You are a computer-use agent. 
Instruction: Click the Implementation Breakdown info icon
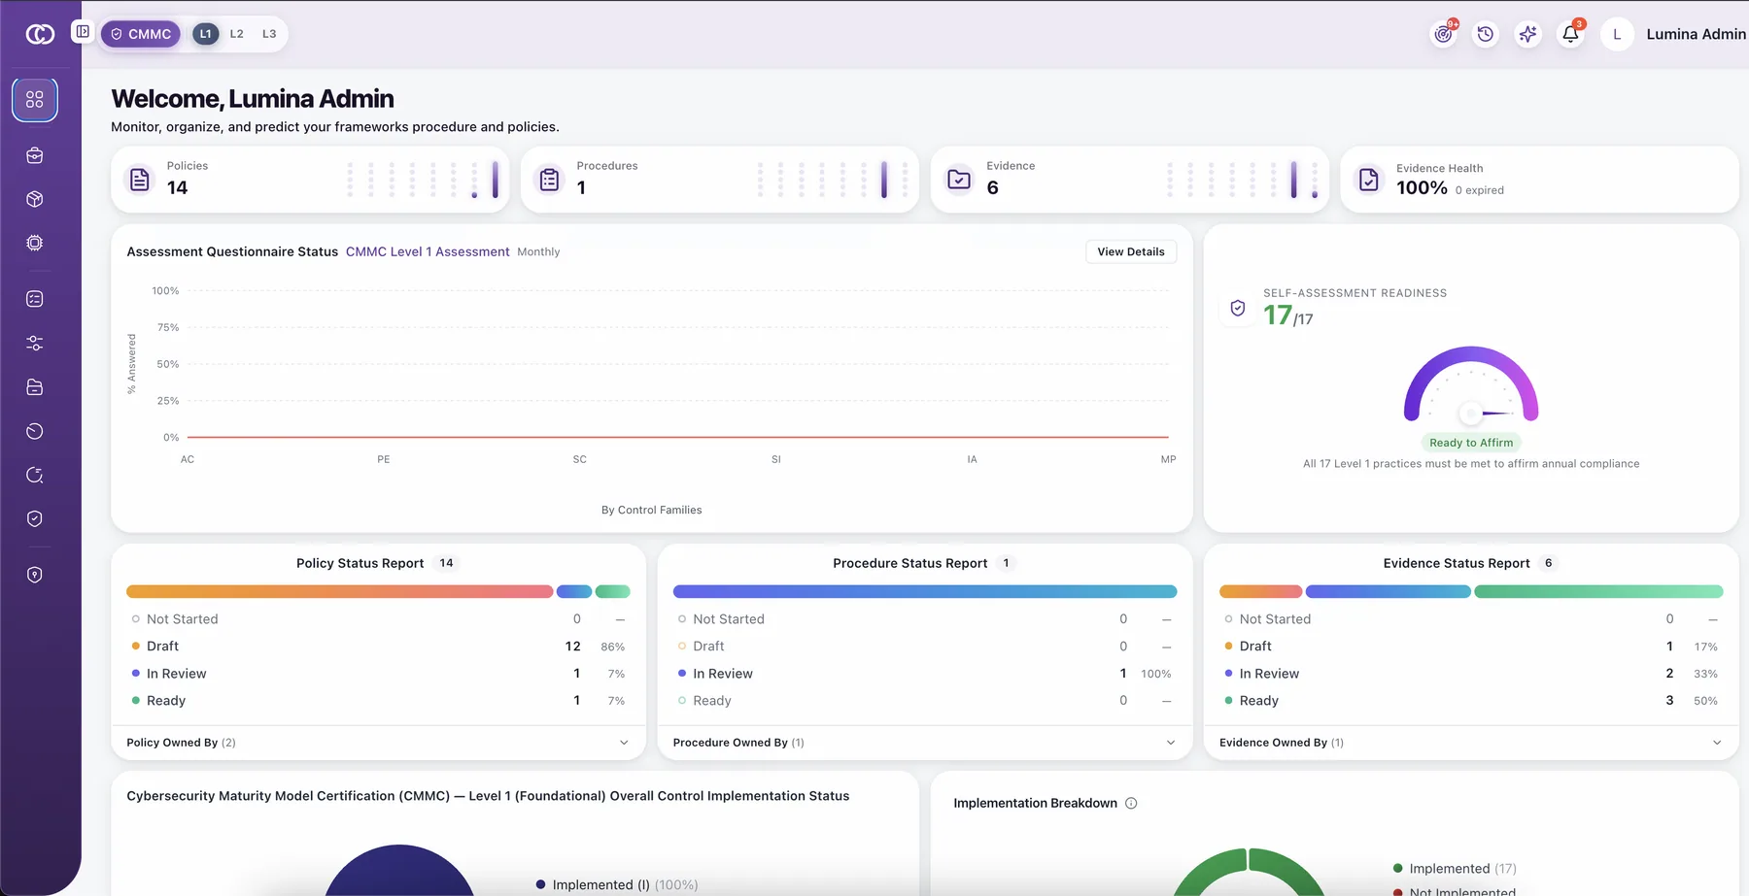click(1131, 803)
